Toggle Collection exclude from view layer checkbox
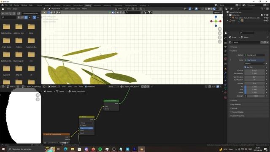This screenshot has width=270, height=152. click(x=262, y=15)
